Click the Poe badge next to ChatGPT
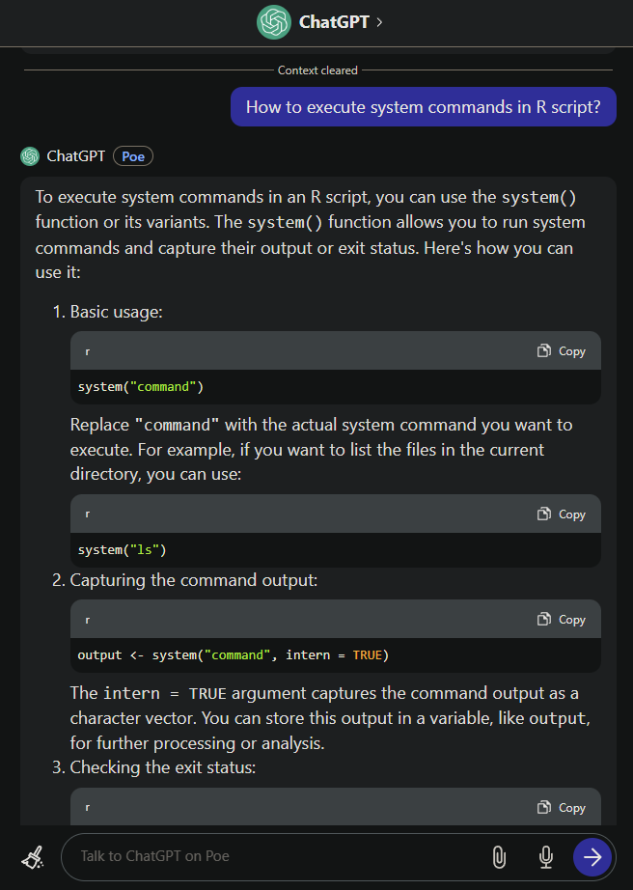Viewport: 633px width, 890px height. pyautogui.click(x=133, y=156)
